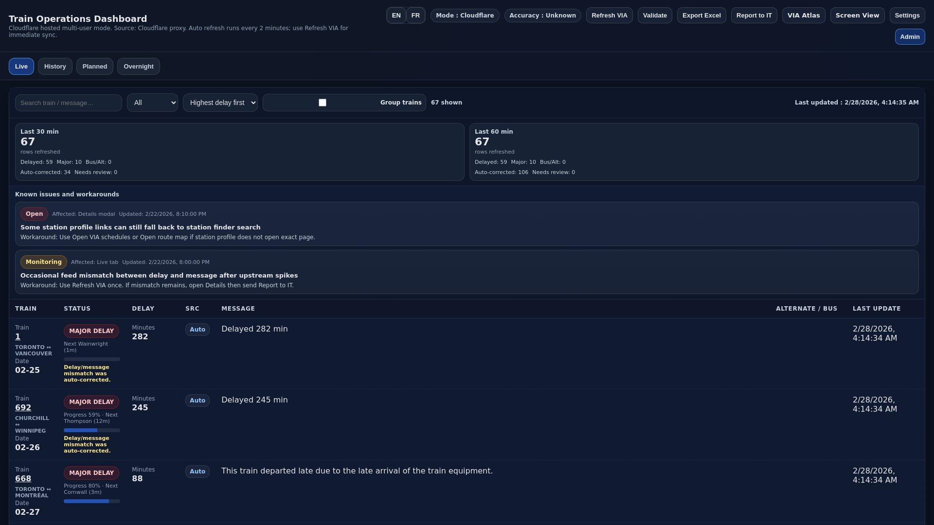Click the late arrival of train equipment message
934x525 pixels.
click(357, 471)
